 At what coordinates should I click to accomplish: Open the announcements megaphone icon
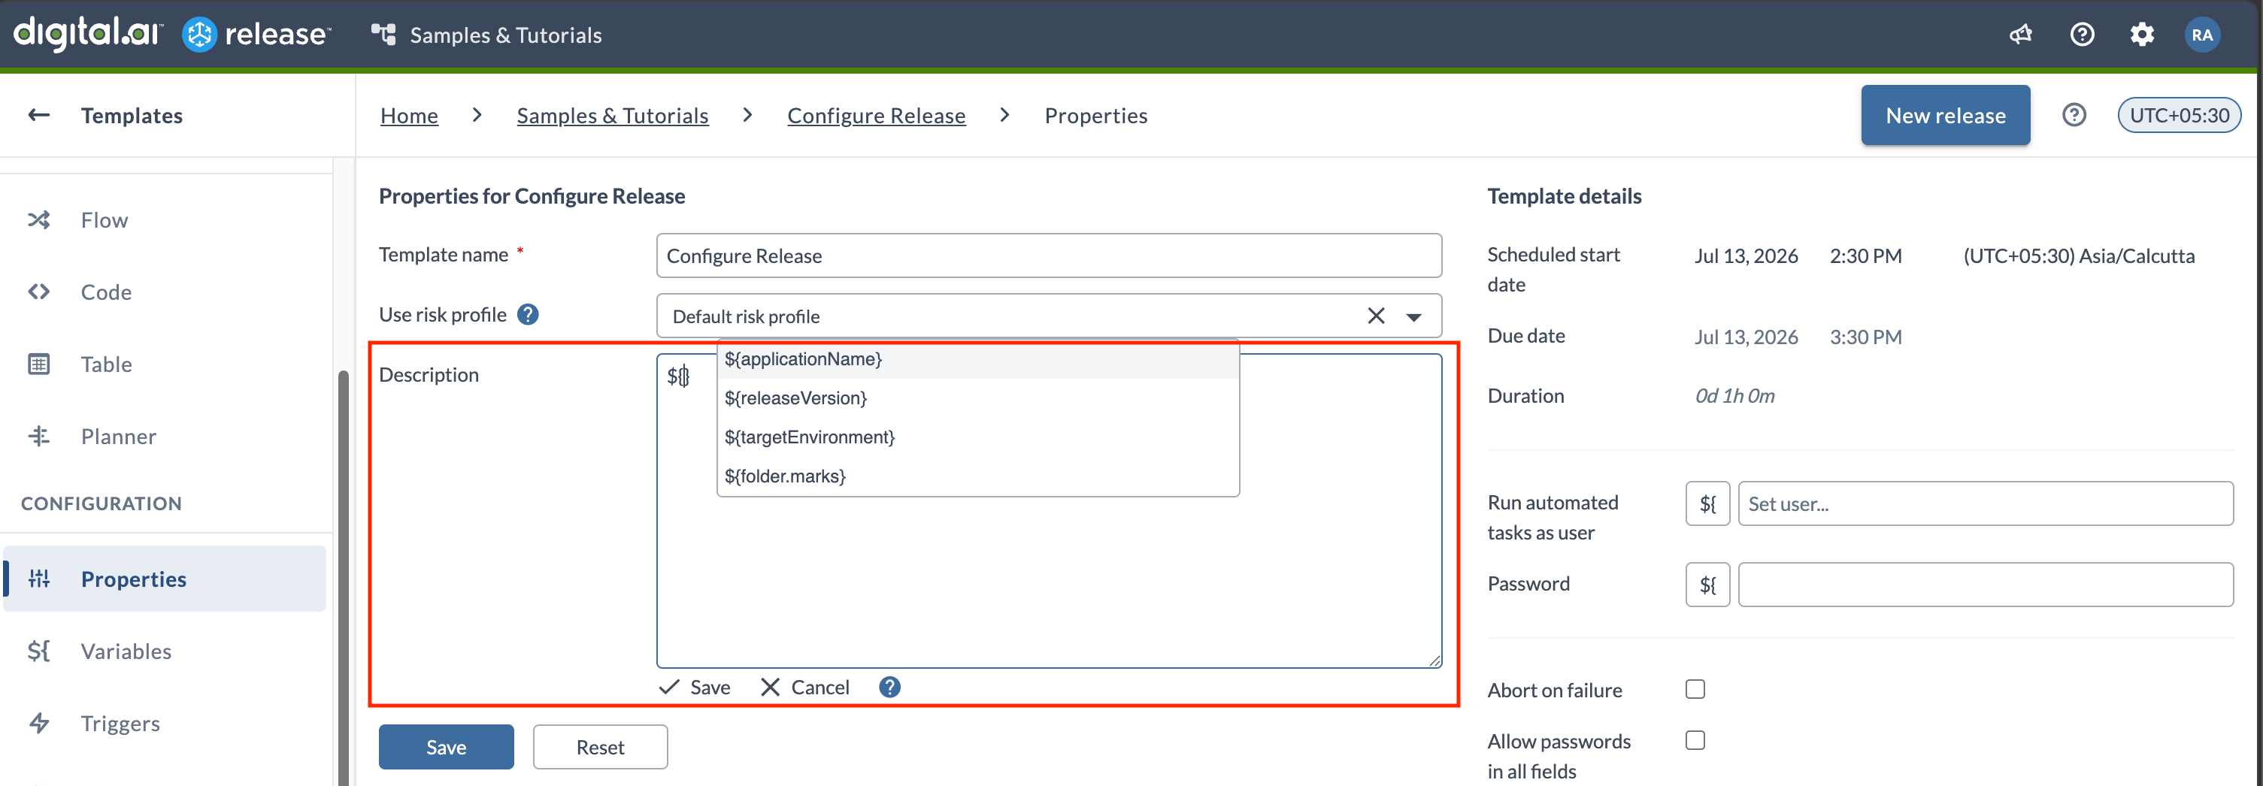[x=2021, y=35]
